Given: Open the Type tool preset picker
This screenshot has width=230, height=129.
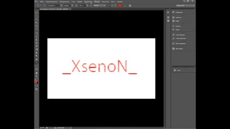Looking at the screenshot, I should click(39, 6).
